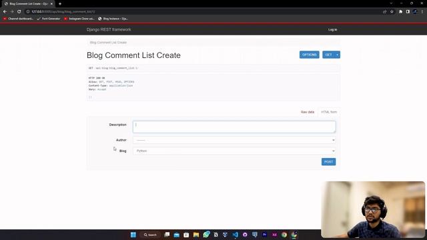This screenshot has width=427, height=240.
Task: Open WhatsApp on the taskbar
Action: (x=206, y=234)
